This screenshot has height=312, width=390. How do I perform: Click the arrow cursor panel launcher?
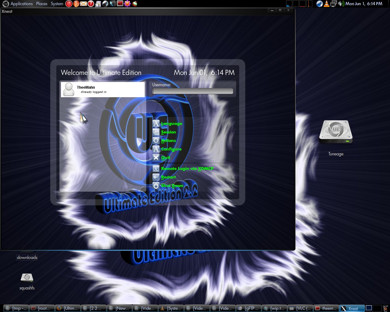pos(113,4)
